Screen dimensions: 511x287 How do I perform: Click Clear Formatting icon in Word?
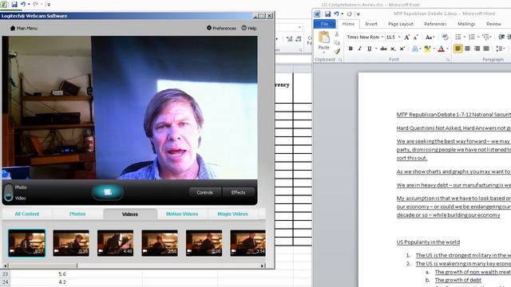tap(445, 37)
